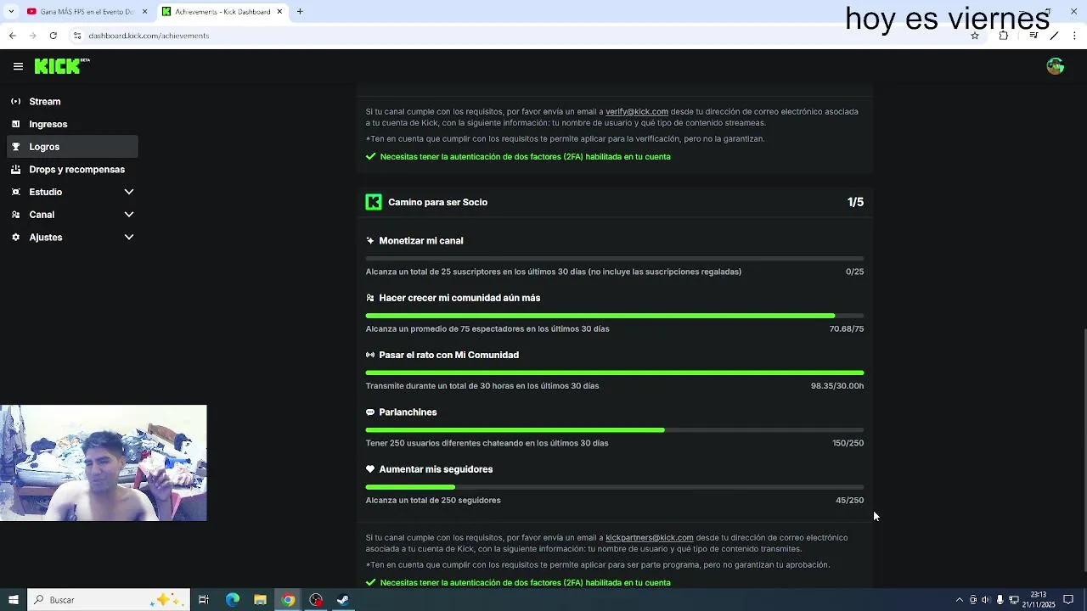Open the tab search dropdown arrow
1087x611 pixels.
pos(10,11)
